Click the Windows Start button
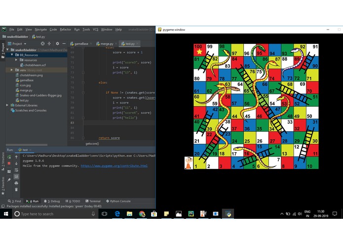343x244 pixels. coord(6,214)
